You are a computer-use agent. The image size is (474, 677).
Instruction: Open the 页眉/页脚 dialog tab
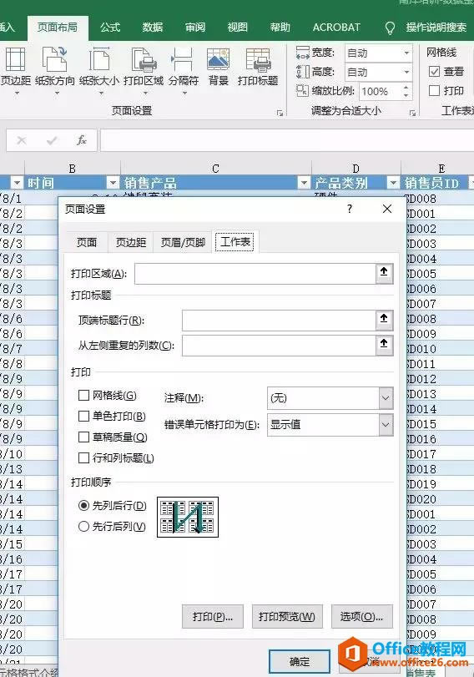(183, 242)
